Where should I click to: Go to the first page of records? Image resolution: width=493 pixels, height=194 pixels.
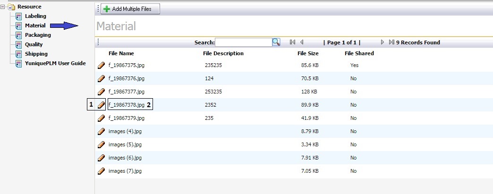pyautogui.click(x=293, y=42)
